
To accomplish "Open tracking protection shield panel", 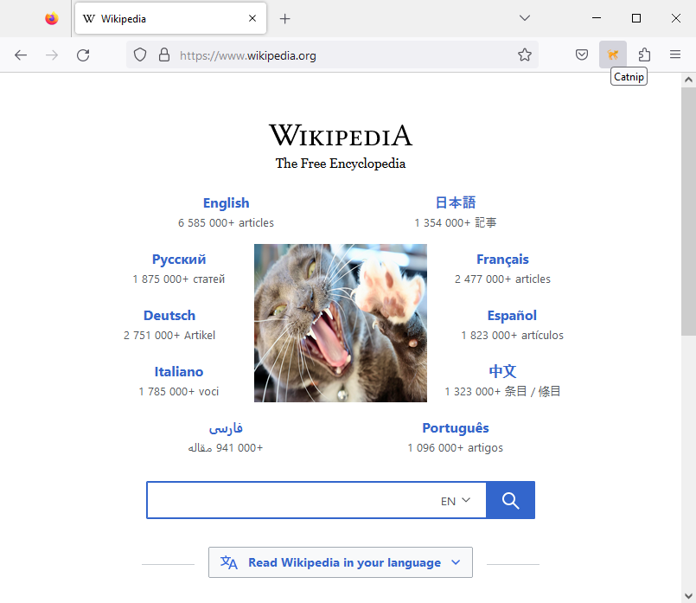I will pyautogui.click(x=140, y=55).
